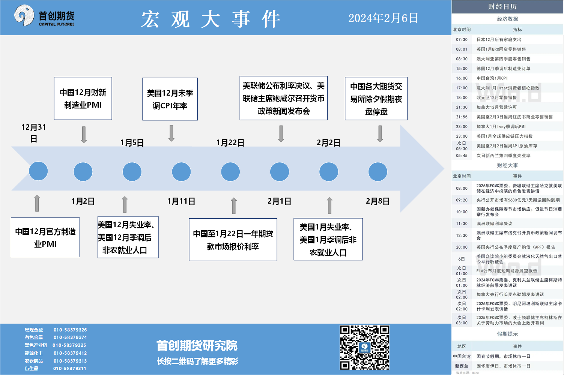Select the 明尼阿波利斯联储主席卡什卡利 row
This screenshot has height=375, width=564.
(x=507, y=306)
